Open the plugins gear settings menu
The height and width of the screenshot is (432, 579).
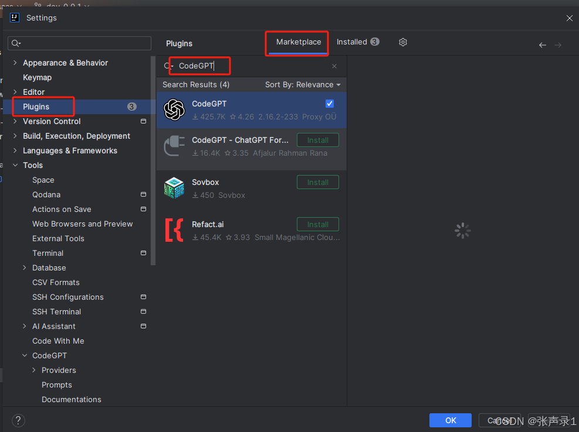point(403,42)
